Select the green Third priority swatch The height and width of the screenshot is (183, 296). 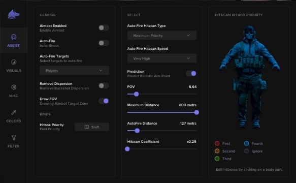click(217, 159)
